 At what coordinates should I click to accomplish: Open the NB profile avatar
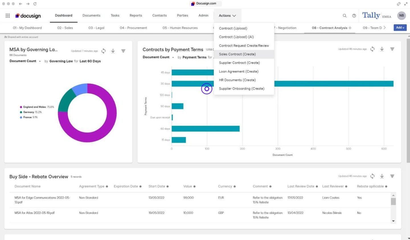pyautogui.click(x=401, y=16)
